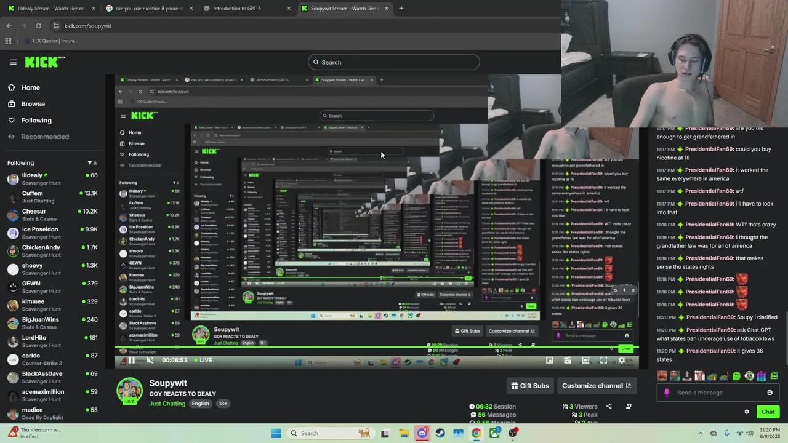This screenshot has height=443, width=788.
Task: Open Ice Poseidon channel in Following list
Action: [x=52, y=233]
